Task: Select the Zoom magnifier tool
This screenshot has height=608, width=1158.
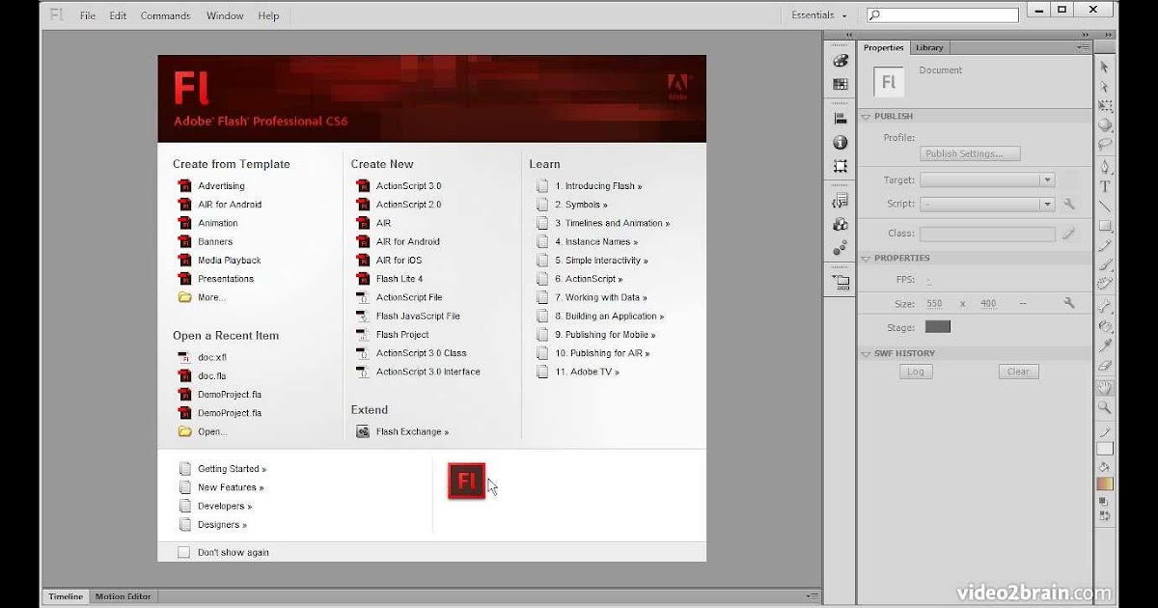Action: [x=1105, y=408]
